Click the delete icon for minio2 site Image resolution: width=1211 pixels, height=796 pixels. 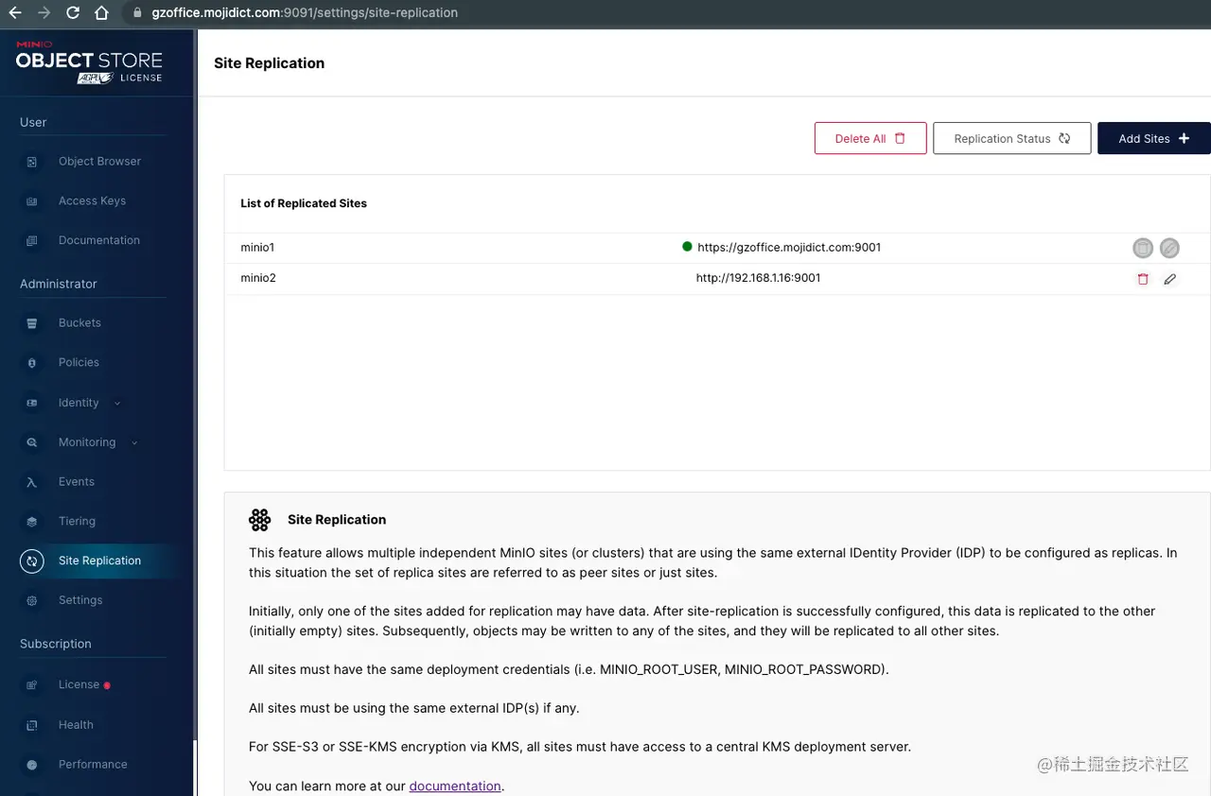click(x=1143, y=279)
